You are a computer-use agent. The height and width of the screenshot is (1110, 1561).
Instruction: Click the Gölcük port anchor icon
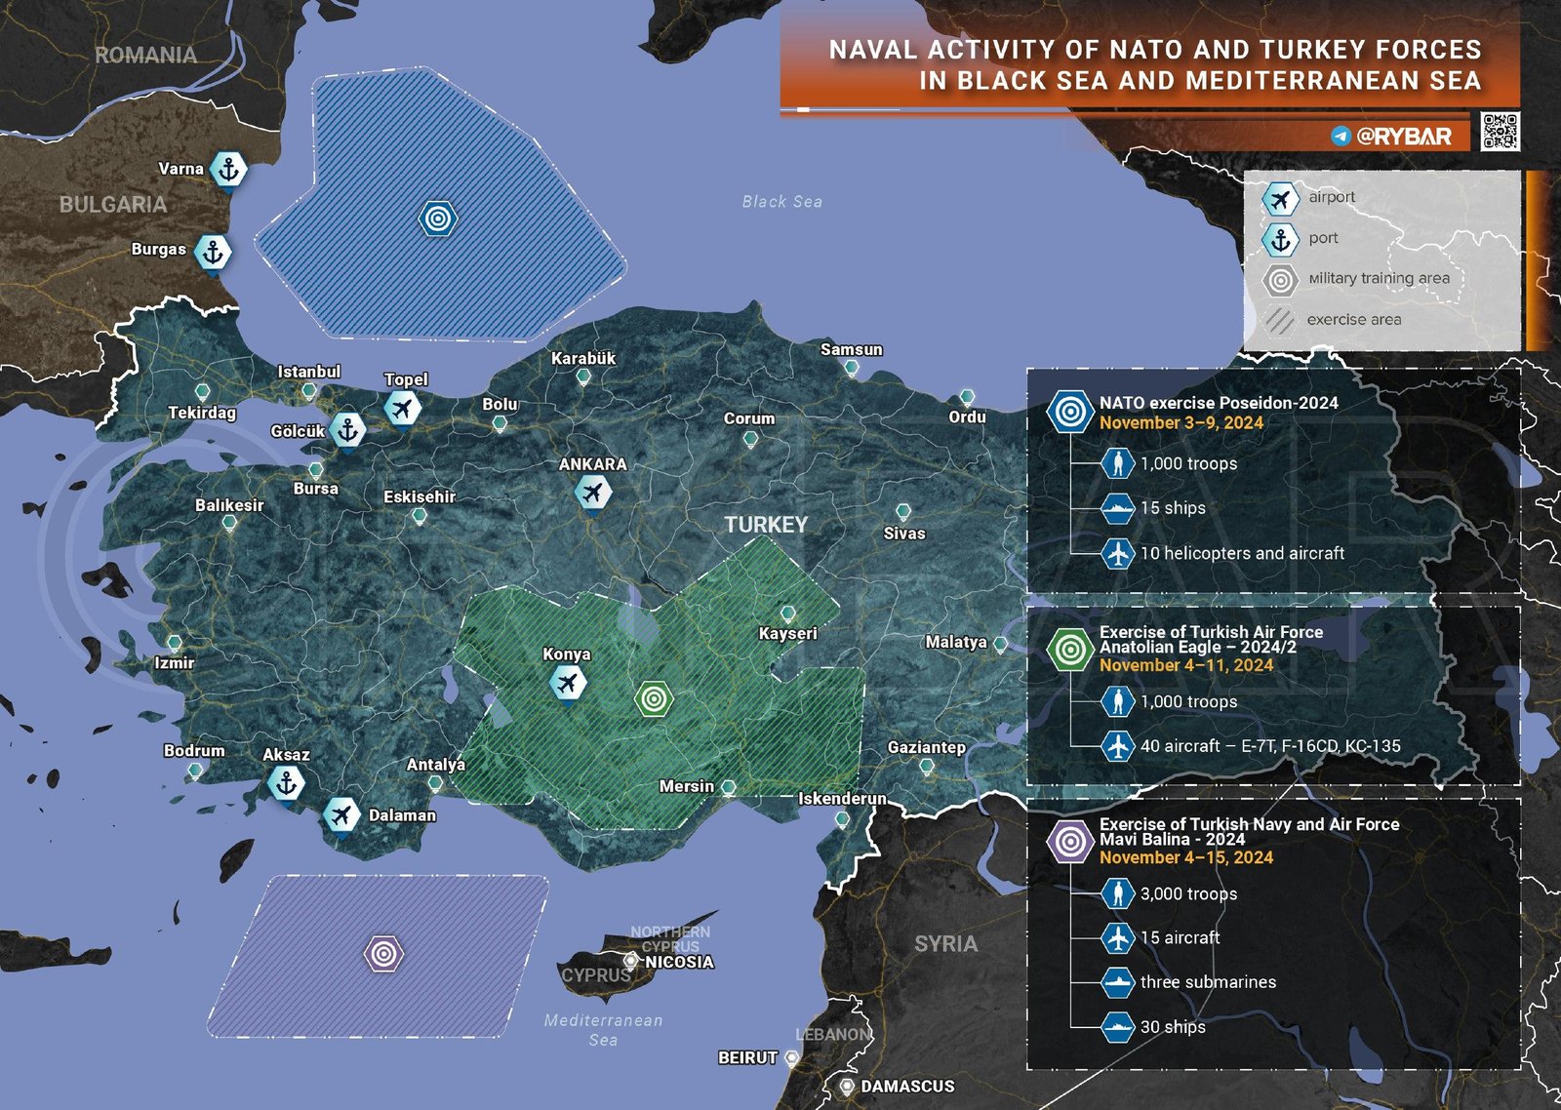pyautogui.click(x=347, y=429)
